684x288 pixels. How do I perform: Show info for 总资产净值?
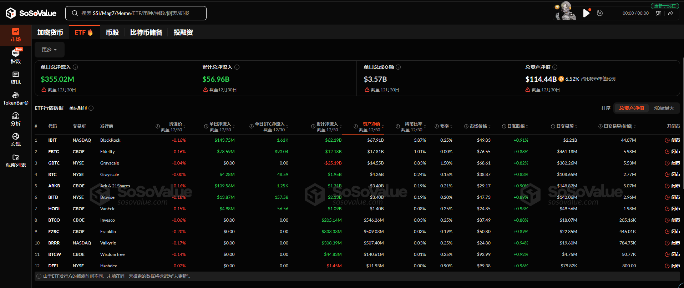[555, 67]
